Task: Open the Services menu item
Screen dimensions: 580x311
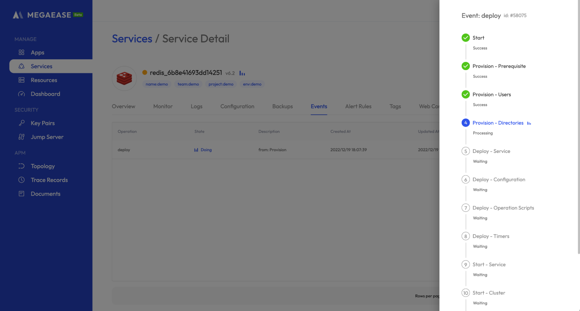Action: coord(51,66)
